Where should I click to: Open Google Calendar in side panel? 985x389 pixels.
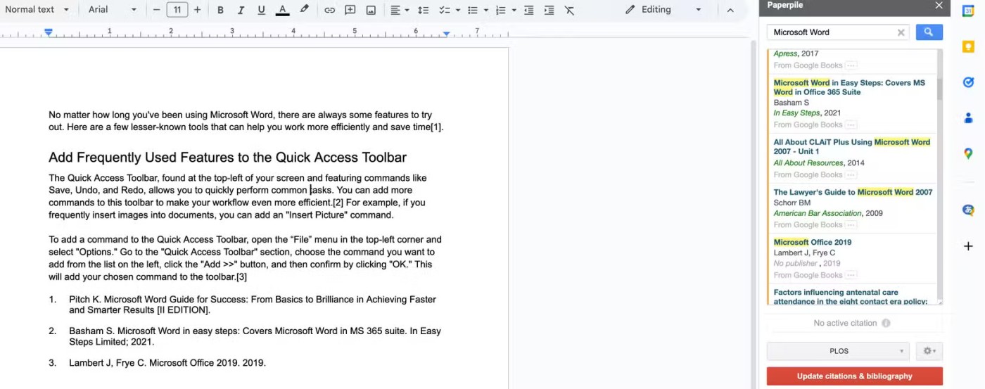[968, 10]
